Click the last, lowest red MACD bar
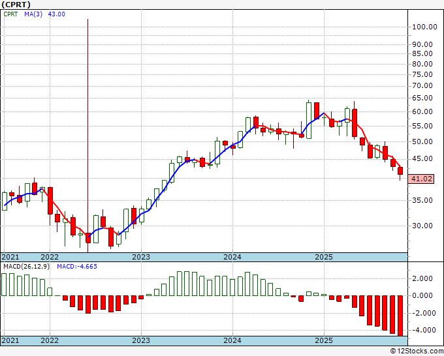This screenshot has height=356, width=444. 400,316
